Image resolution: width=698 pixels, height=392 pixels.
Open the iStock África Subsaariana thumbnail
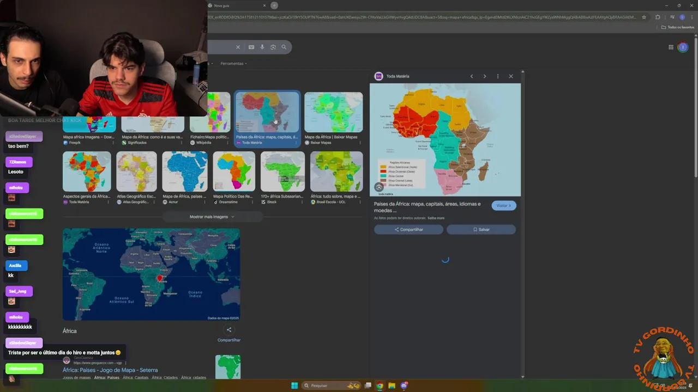point(282,171)
